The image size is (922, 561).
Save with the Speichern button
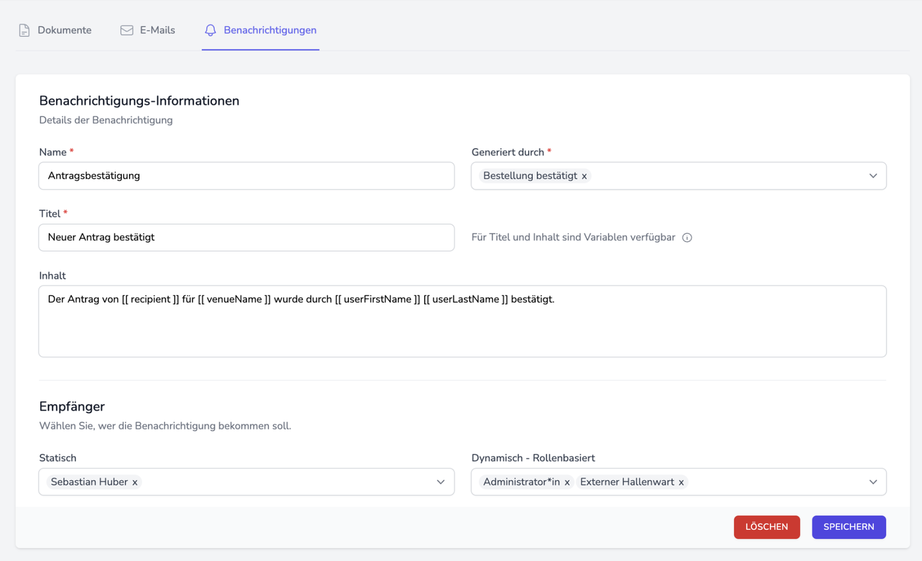tap(849, 527)
